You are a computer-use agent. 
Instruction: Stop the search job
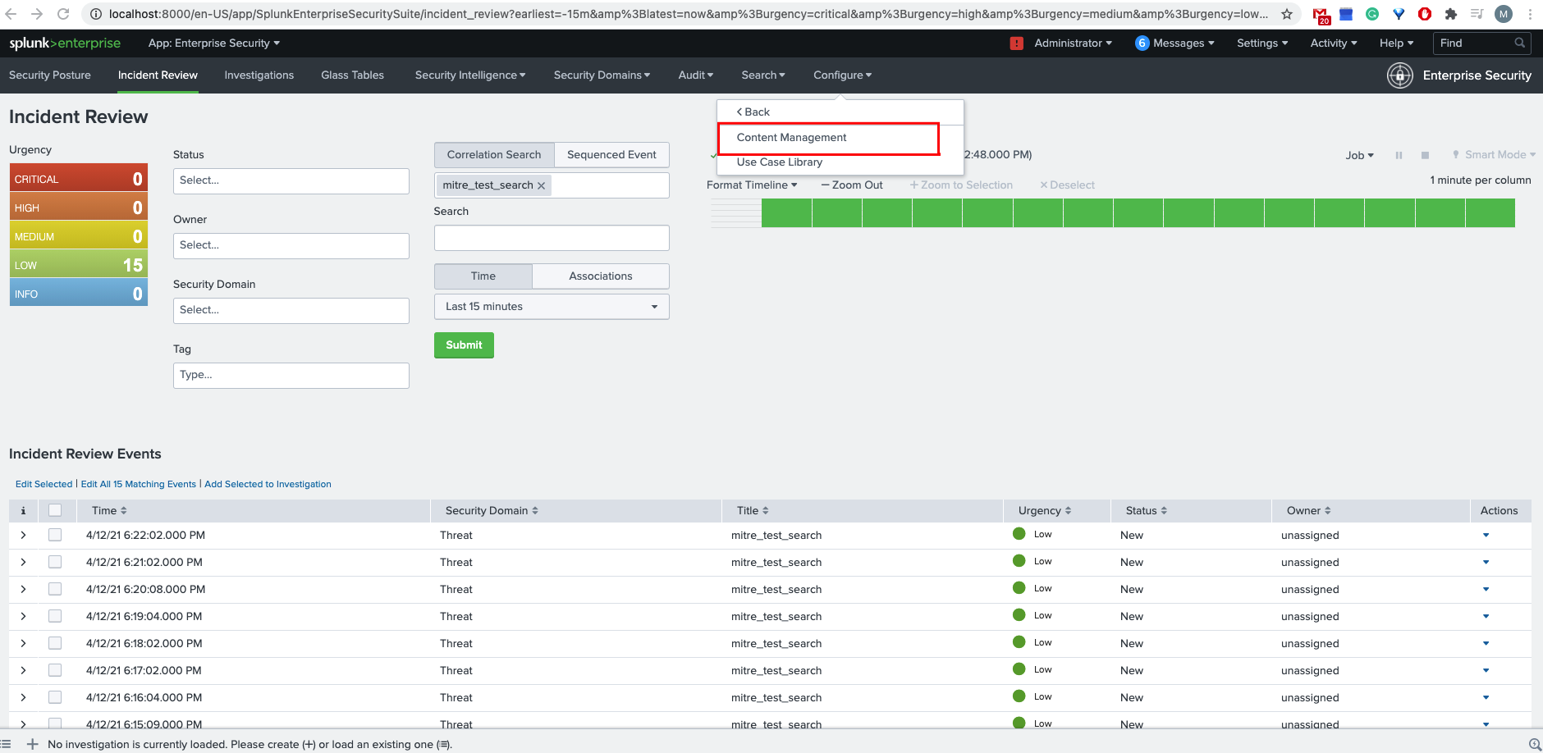click(x=1425, y=155)
